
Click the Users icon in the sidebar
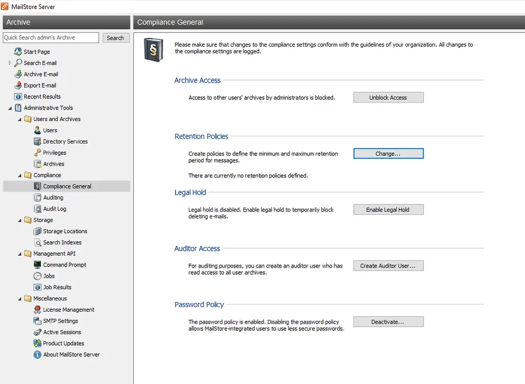(x=37, y=130)
